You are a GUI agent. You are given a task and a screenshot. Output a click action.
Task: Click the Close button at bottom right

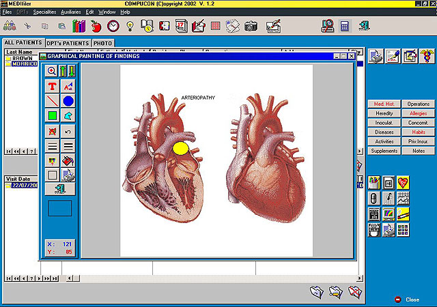tap(408, 299)
